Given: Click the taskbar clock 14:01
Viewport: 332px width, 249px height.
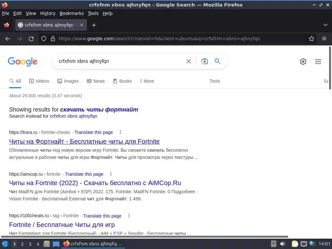Looking at the screenshot, I should 324,244.
